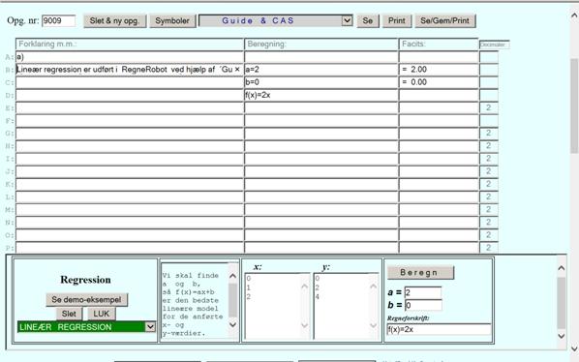
Task: Click the Se demo-eksempel button
Action: (x=87, y=300)
